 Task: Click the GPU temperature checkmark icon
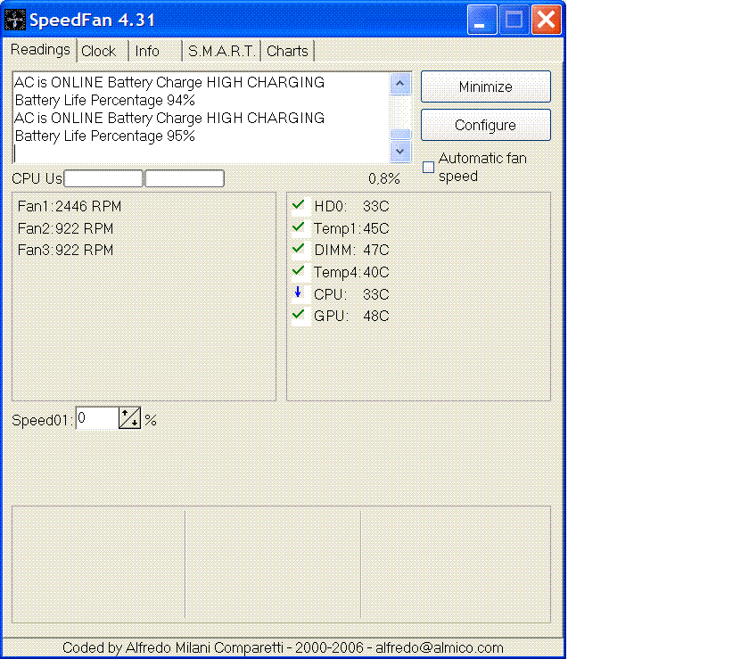click(x=299, y=315)
